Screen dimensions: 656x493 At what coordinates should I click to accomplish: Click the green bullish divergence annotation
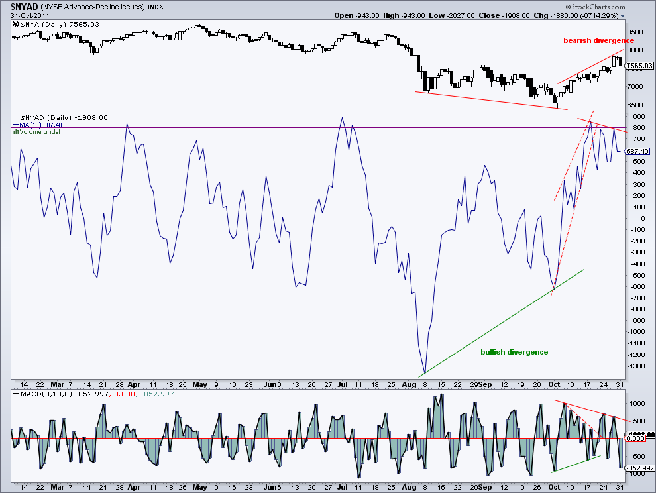tap(514, 352)
